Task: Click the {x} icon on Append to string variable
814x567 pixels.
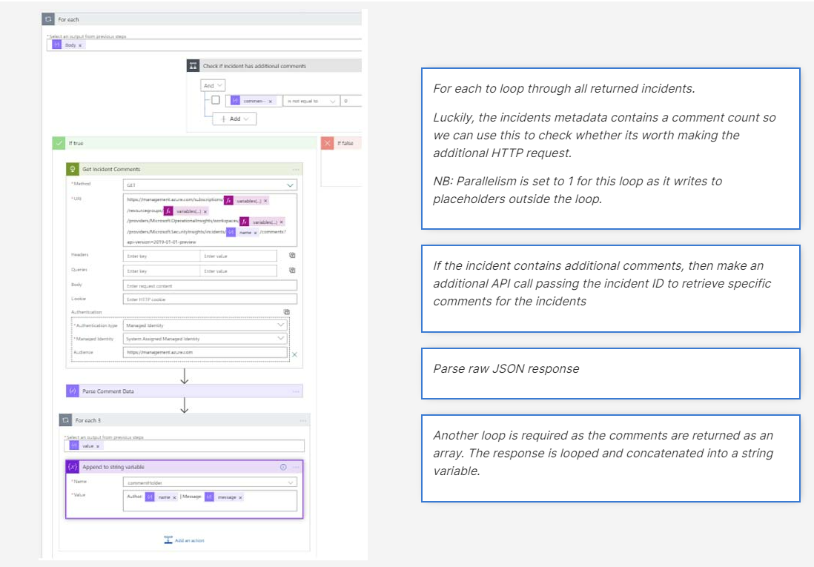Action: point(72,466)
